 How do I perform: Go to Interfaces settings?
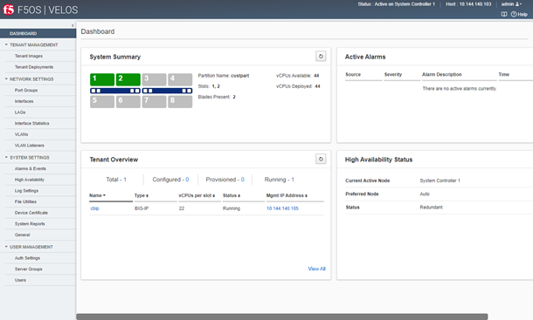(x=24, y=101)
